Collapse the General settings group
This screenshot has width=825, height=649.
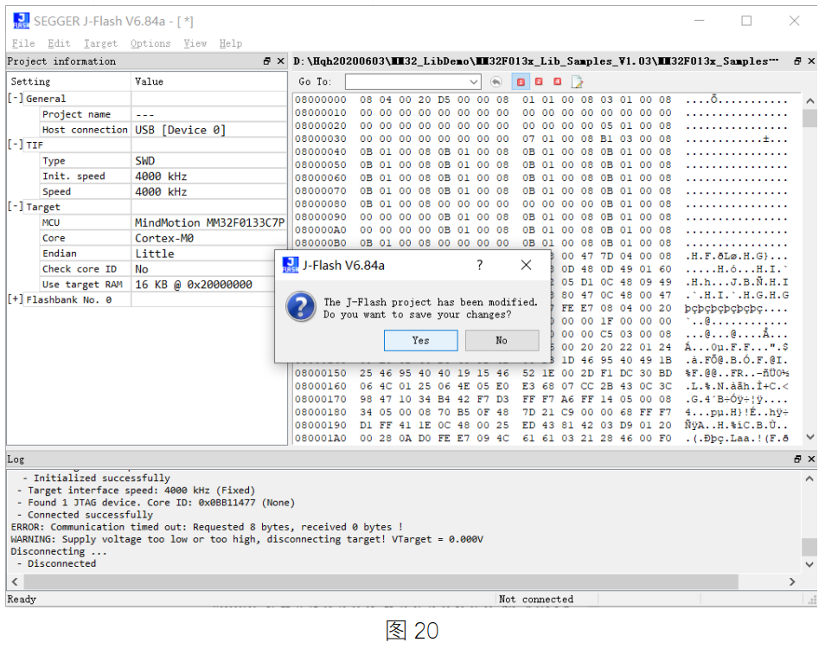click(x=15, y=99)
